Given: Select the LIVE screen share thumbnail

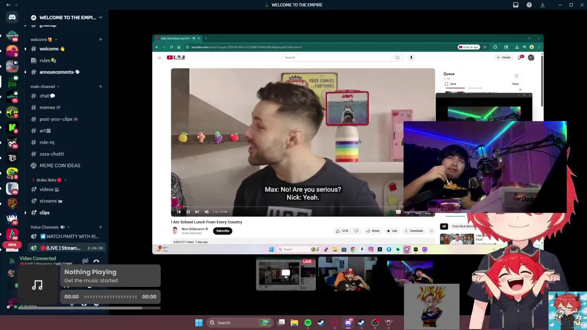Looking at the screenshot, I should 286,274.
